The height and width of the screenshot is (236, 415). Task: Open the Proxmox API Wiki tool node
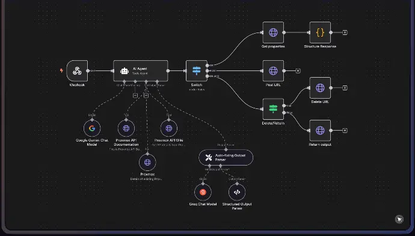(169, 128)
